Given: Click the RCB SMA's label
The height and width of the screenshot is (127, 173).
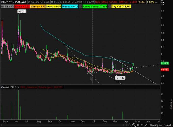Looking at the screenshot, I should tap(7, 7).
